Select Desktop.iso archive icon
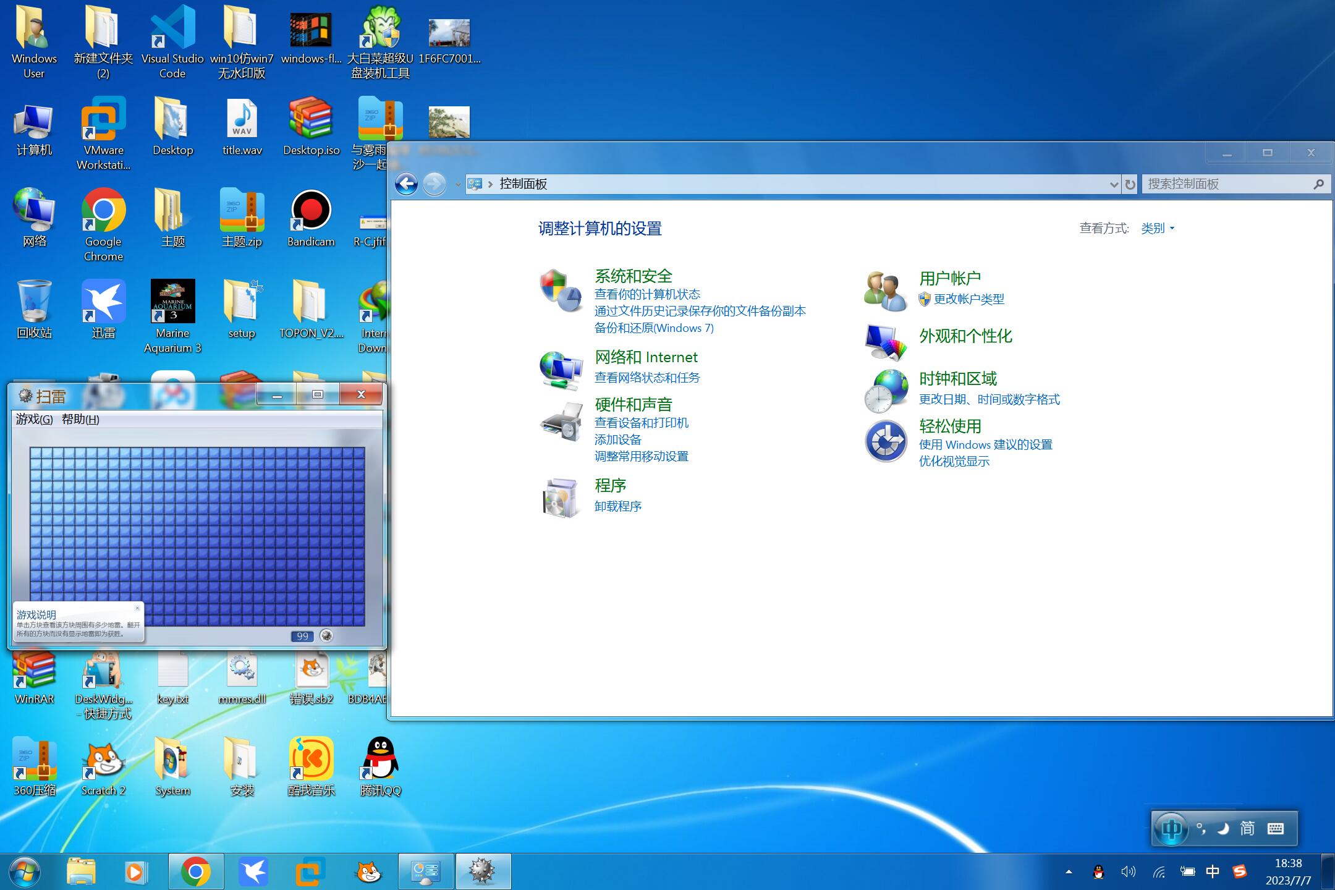This screenshot has height=890, width=1335. pyautogui.click(x=311, y=126)
